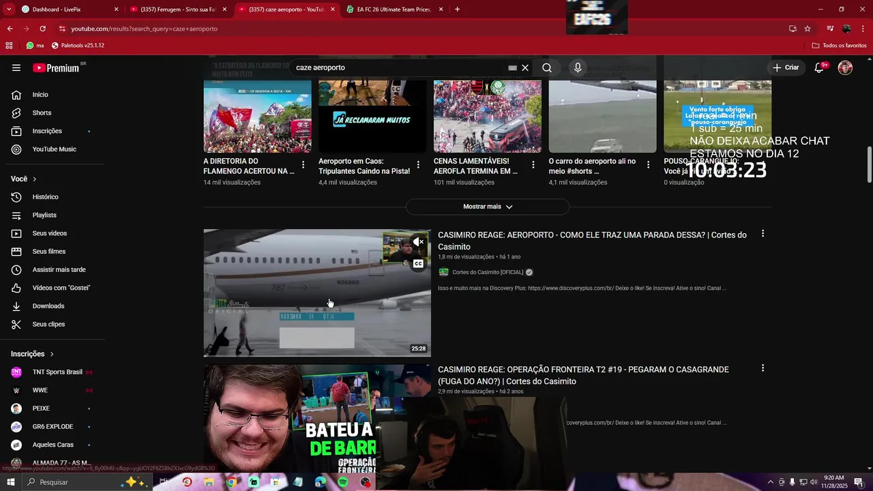Screen dimensions: 873x491
Task: Open Cortes do Casimito [OFICIAL] channel
Action: tap(488, 272)
